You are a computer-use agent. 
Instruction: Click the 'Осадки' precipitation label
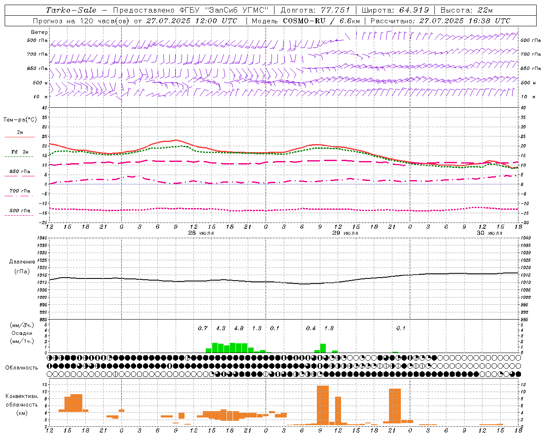[22, 333]
